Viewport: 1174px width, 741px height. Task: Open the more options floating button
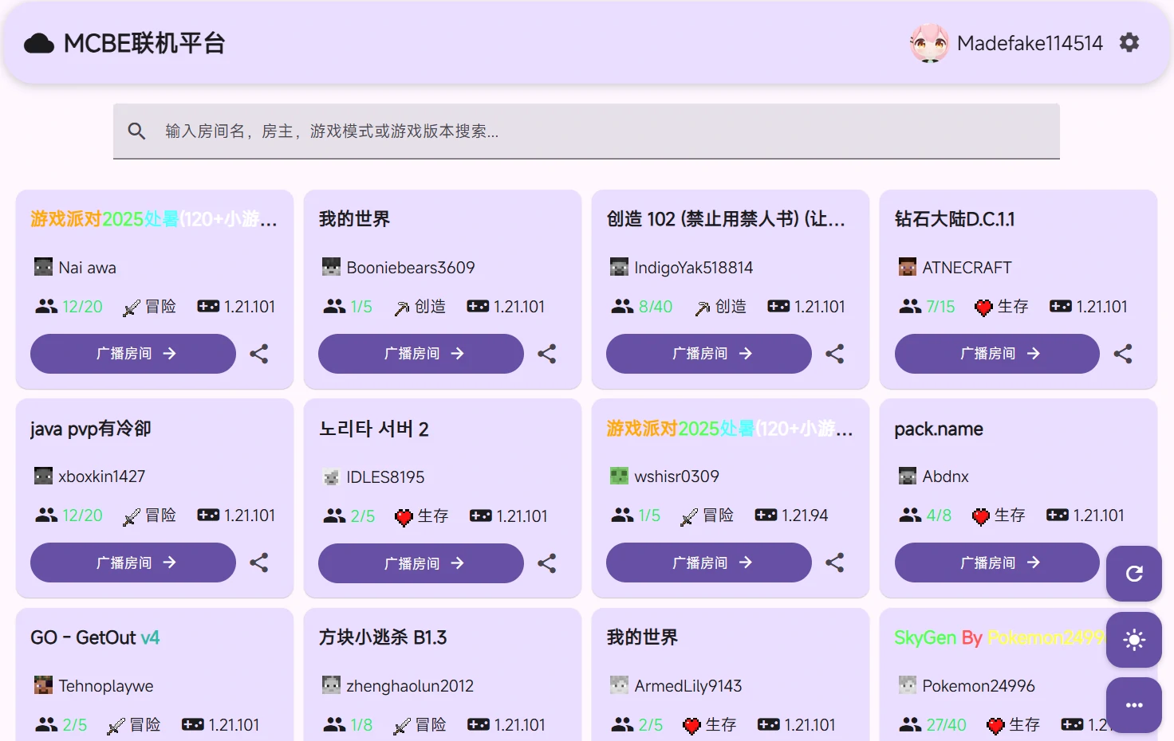[x=1133, y=705]
